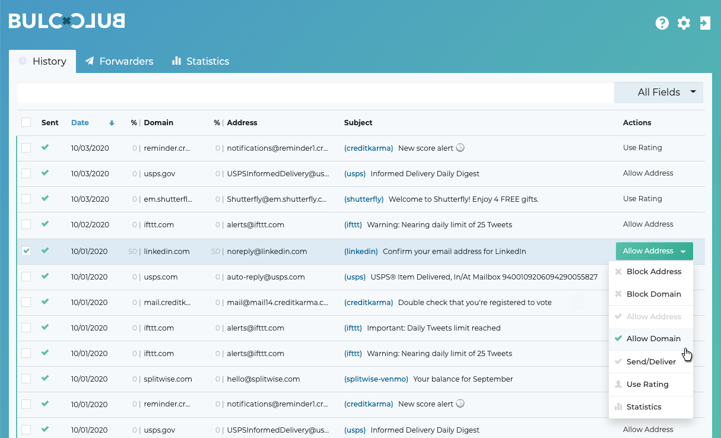The width and height of the screenshot is (721, 438).
Task: Check the usps.gov 10/03/2020 row checkbox
Action: pos(26,173)
